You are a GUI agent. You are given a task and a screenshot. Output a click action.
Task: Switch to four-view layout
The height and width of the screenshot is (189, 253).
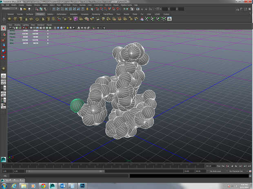(3, 82)
